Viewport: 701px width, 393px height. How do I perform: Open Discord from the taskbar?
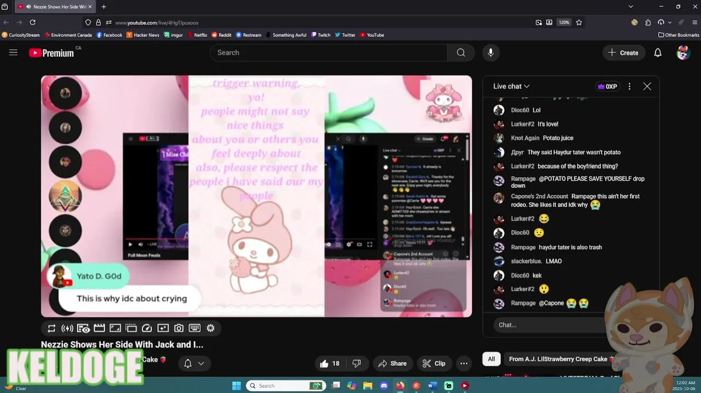coord(384,385)
